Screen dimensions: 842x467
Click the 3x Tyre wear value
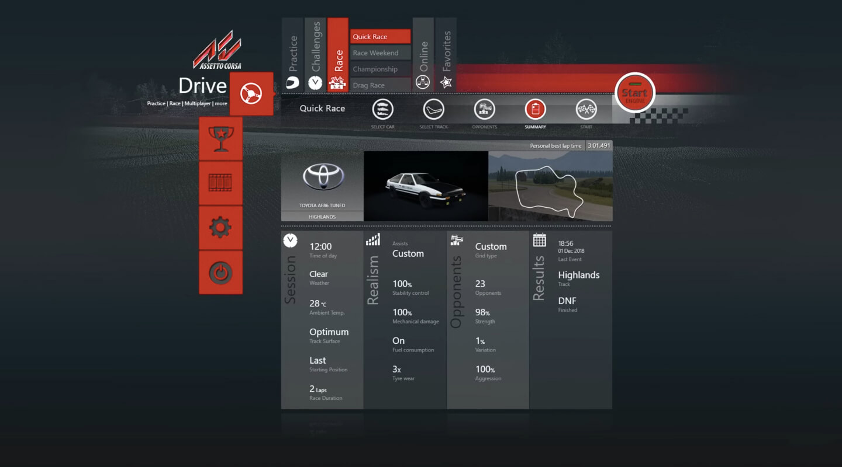tap(397, 369)
